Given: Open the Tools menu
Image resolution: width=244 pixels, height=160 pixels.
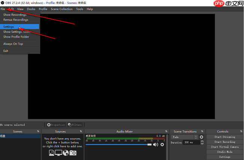Looking at the screenshot, I should point(80,9).
